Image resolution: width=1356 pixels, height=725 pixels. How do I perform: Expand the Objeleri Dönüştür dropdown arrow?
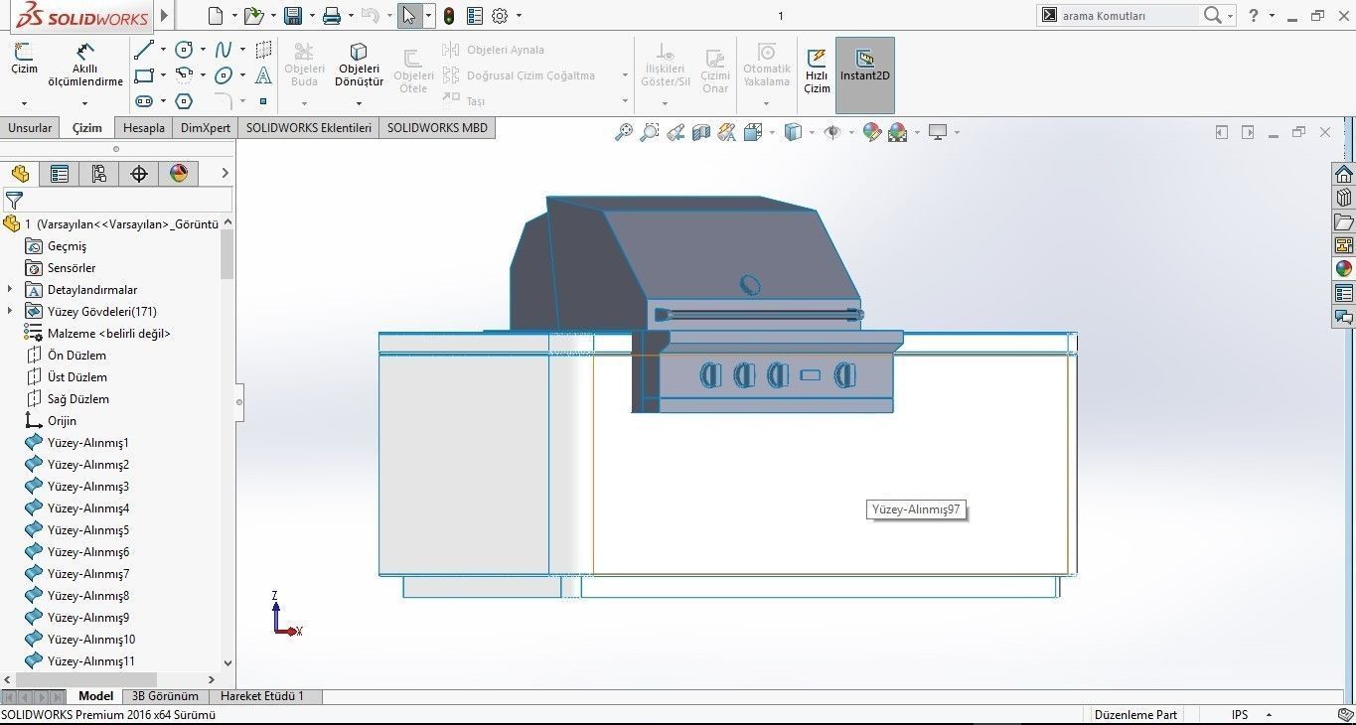point(359,102)
